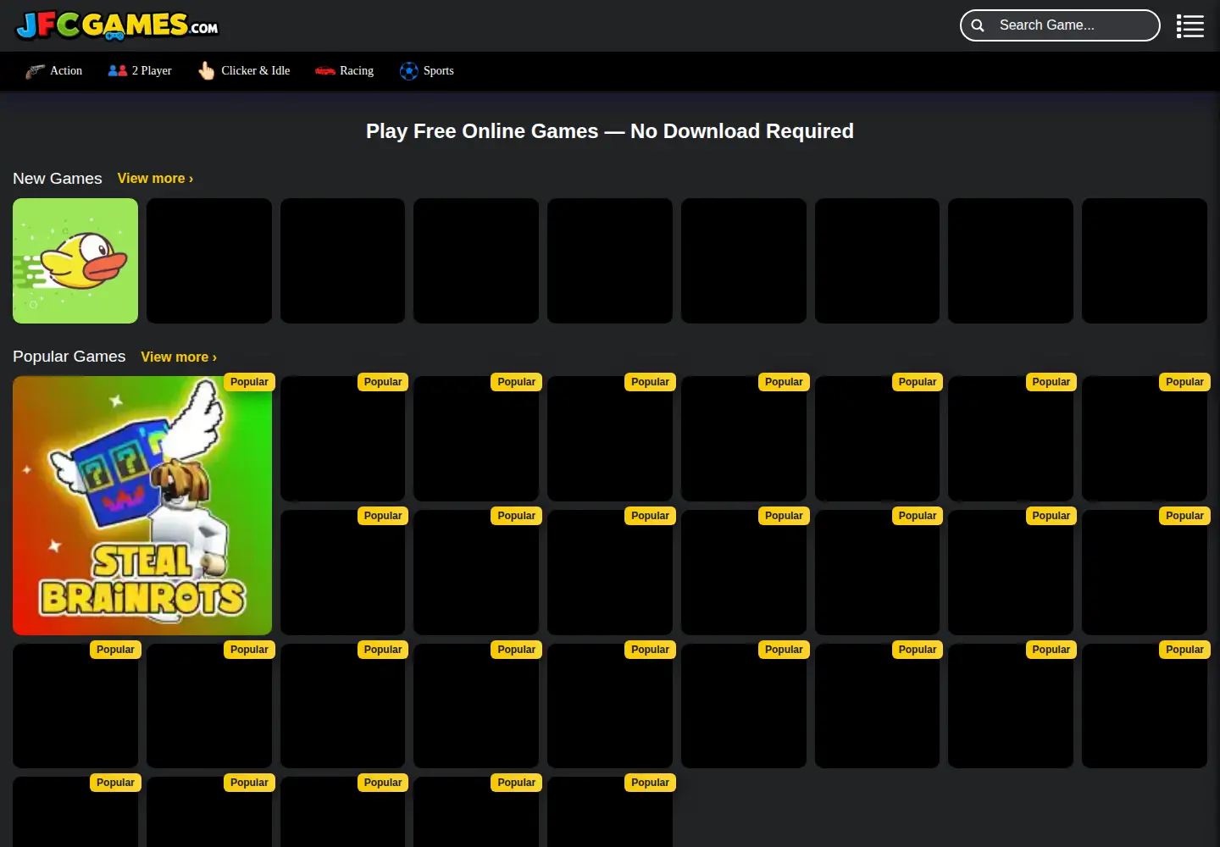This screenshot has width=1220, height=847.
Task: Click the soccer ball Sports icon
Action: point(409,71)
